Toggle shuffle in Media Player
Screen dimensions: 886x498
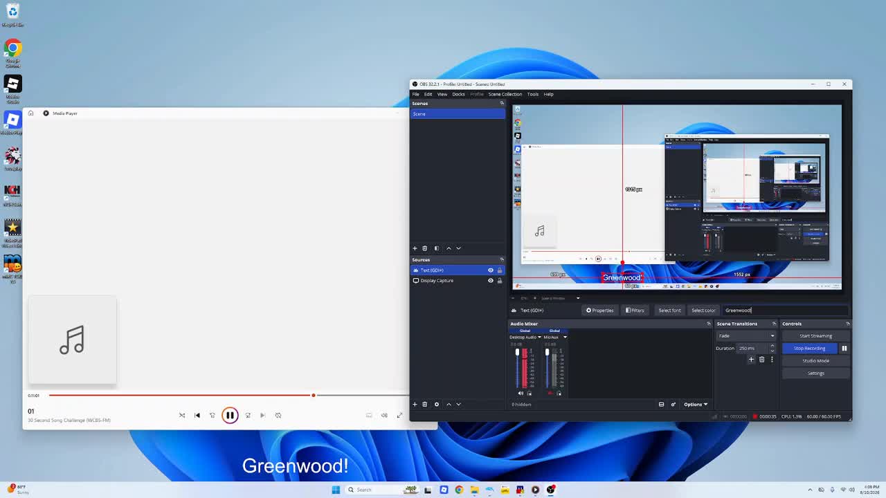[x=182, y=415]
